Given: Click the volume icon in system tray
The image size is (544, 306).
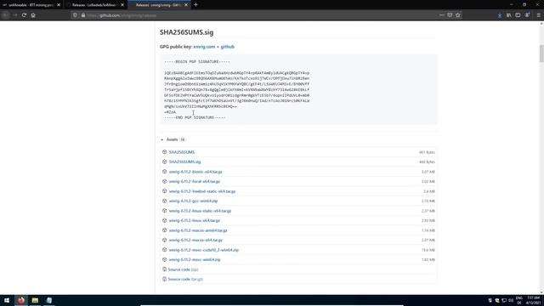Looking at the screenshot, I should tap(511, 300).
